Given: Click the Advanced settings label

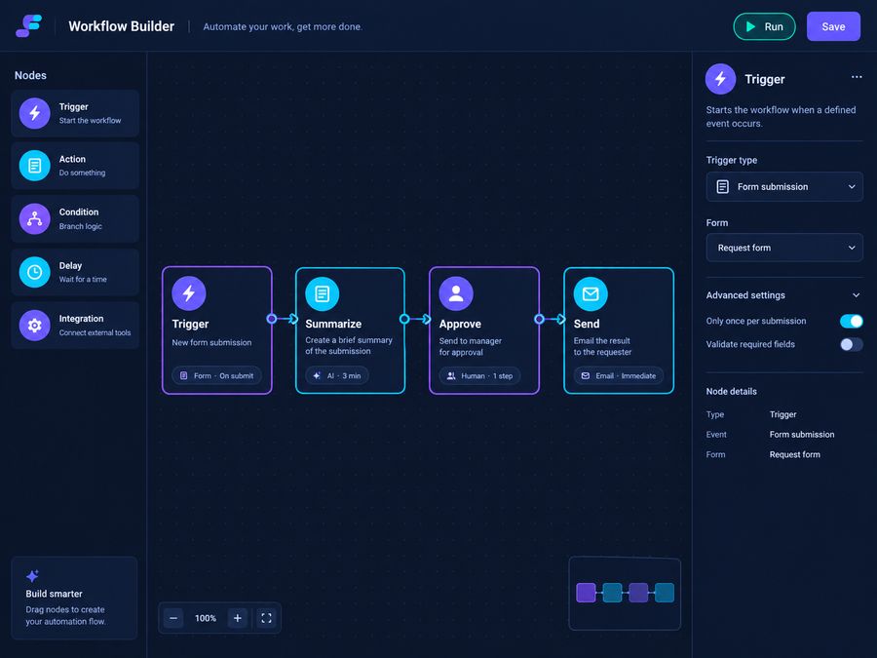Looking at the screenshot, I should (745, 295).
